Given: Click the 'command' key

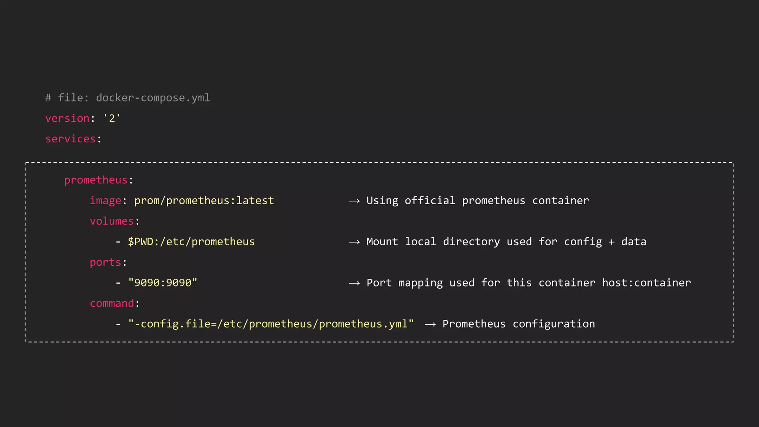Looking at the screenshot, I should 112,304.
